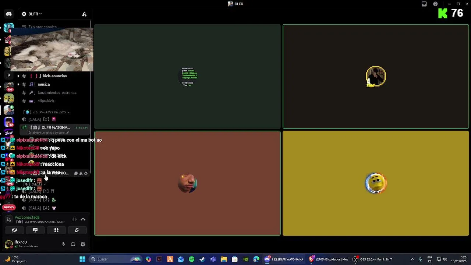
Task: Open the musica text channel
Action: click(x=54, y=85)
